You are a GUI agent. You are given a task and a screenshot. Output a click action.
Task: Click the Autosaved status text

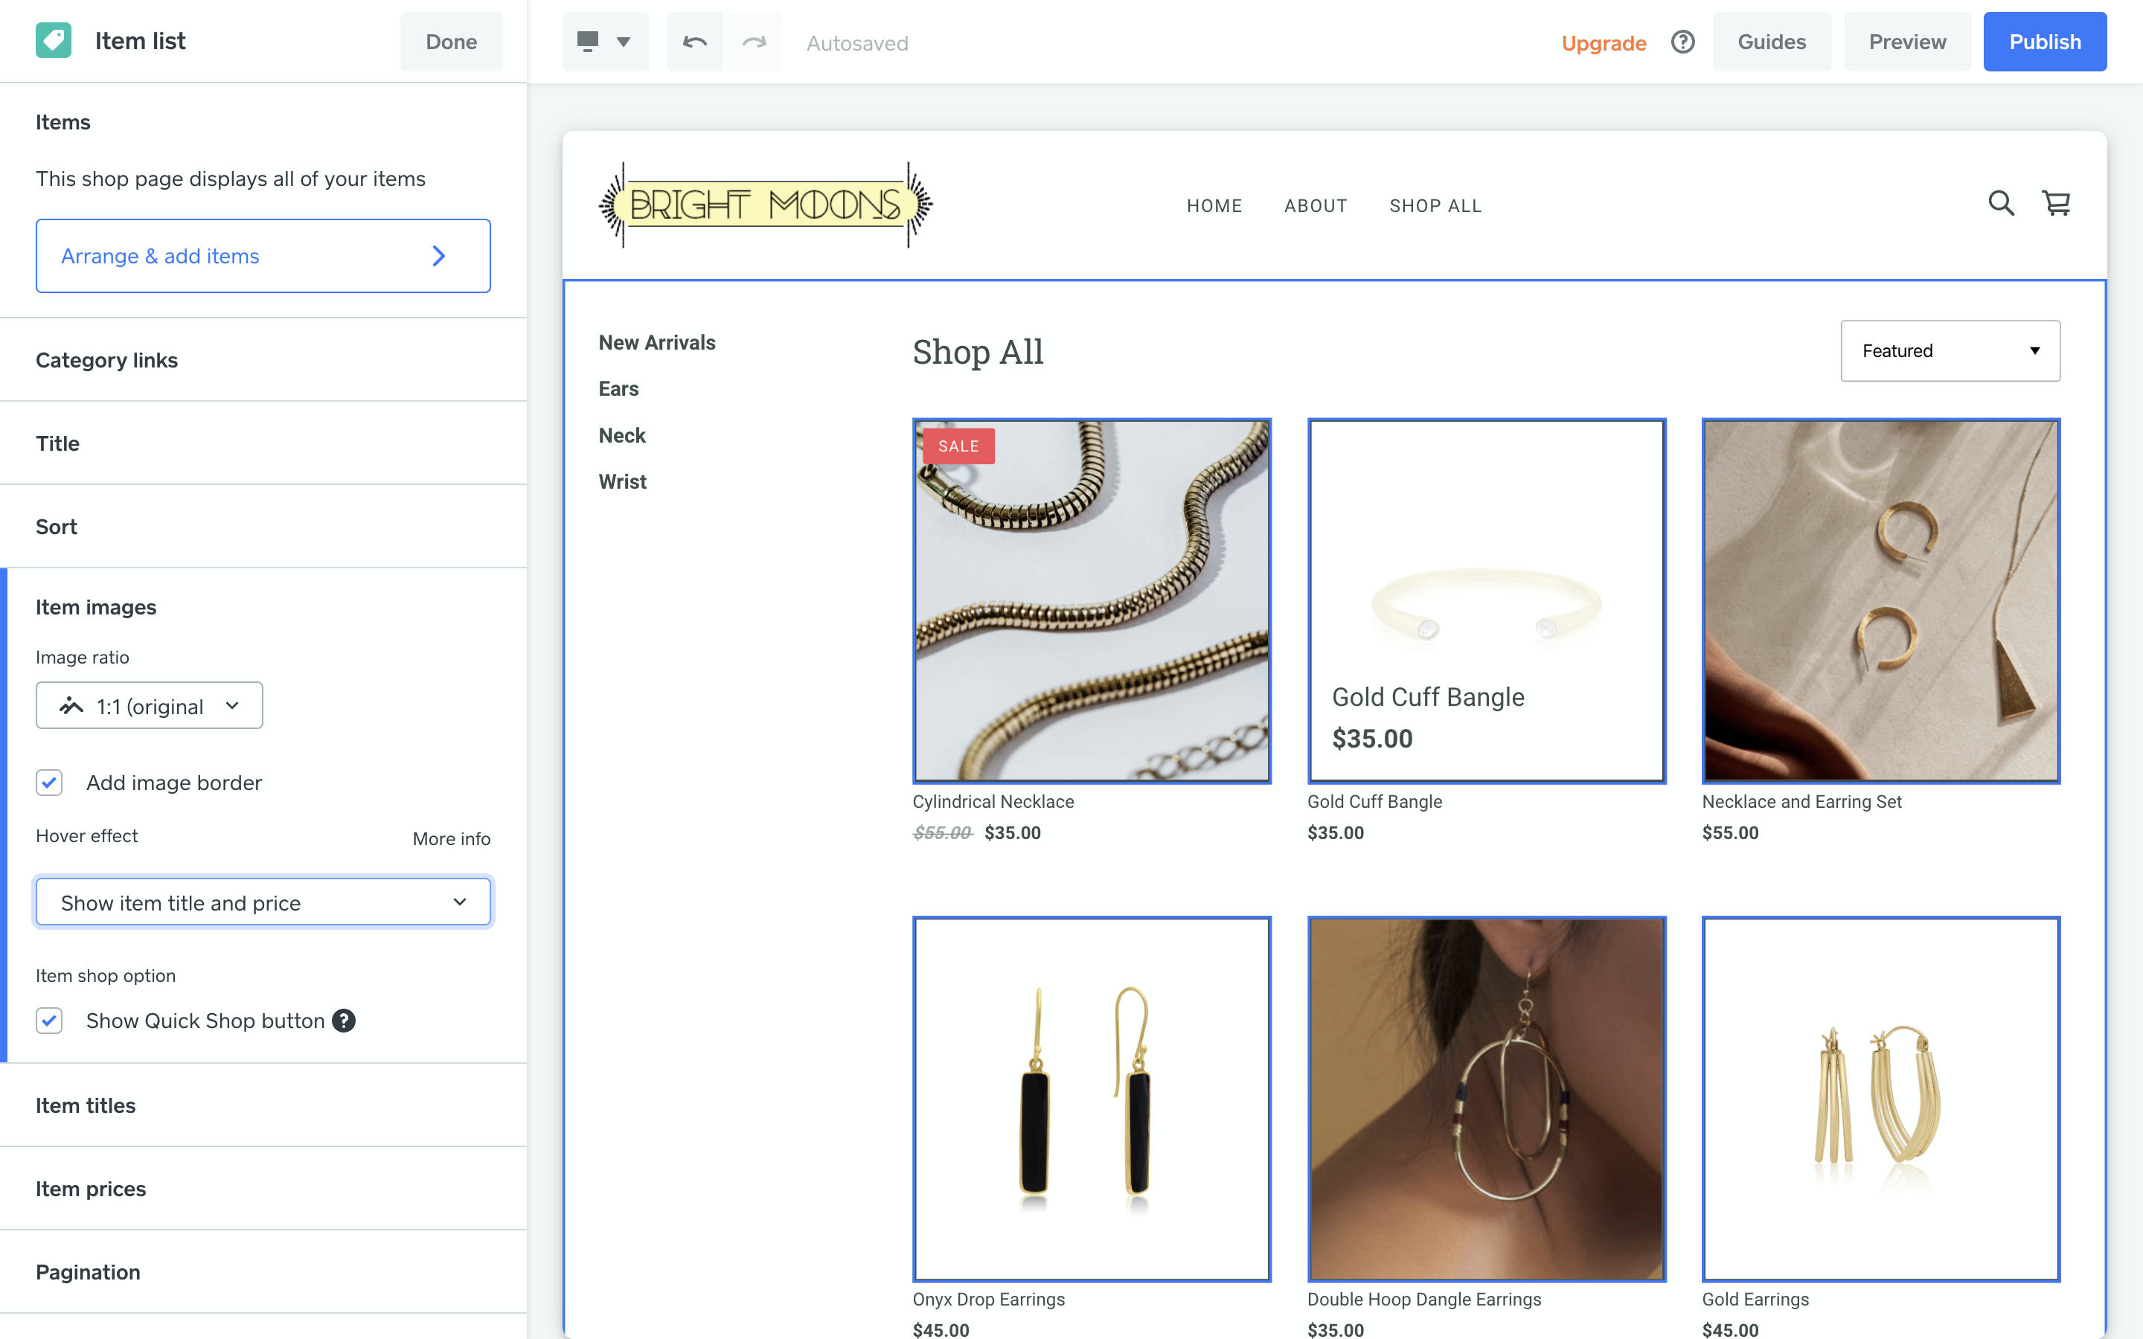(x=857, y=43)
